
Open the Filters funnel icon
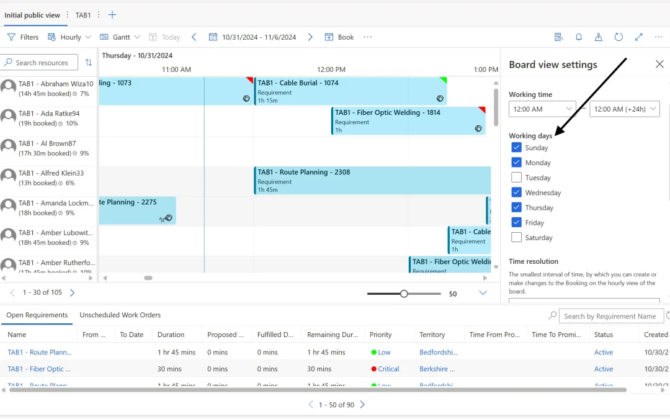click(12, 37)
